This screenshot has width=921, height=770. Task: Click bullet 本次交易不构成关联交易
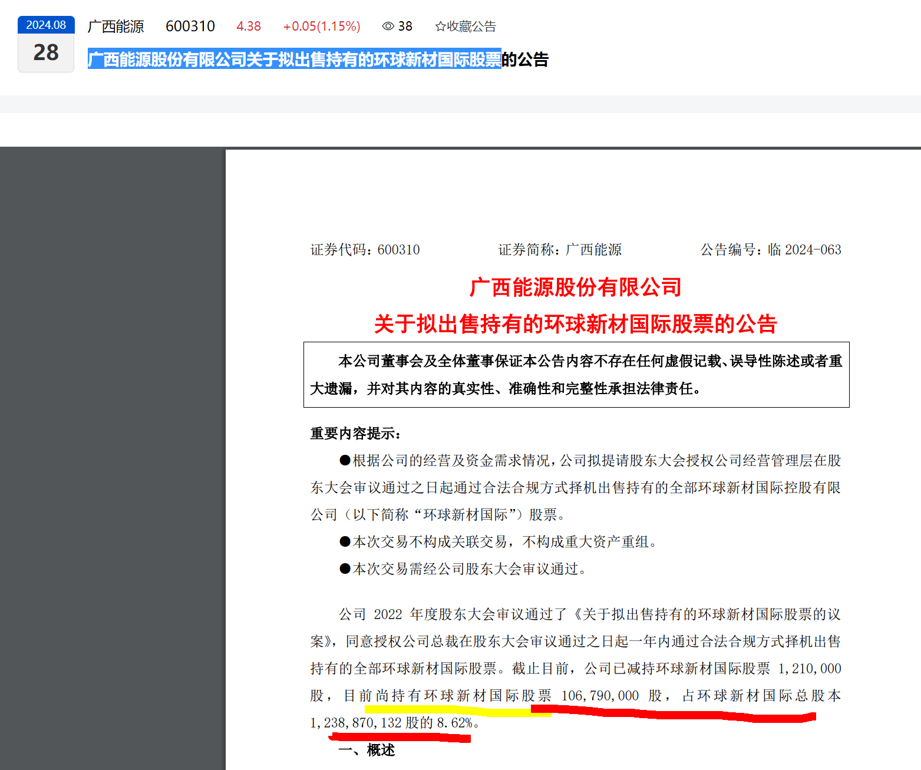point(498,542)
